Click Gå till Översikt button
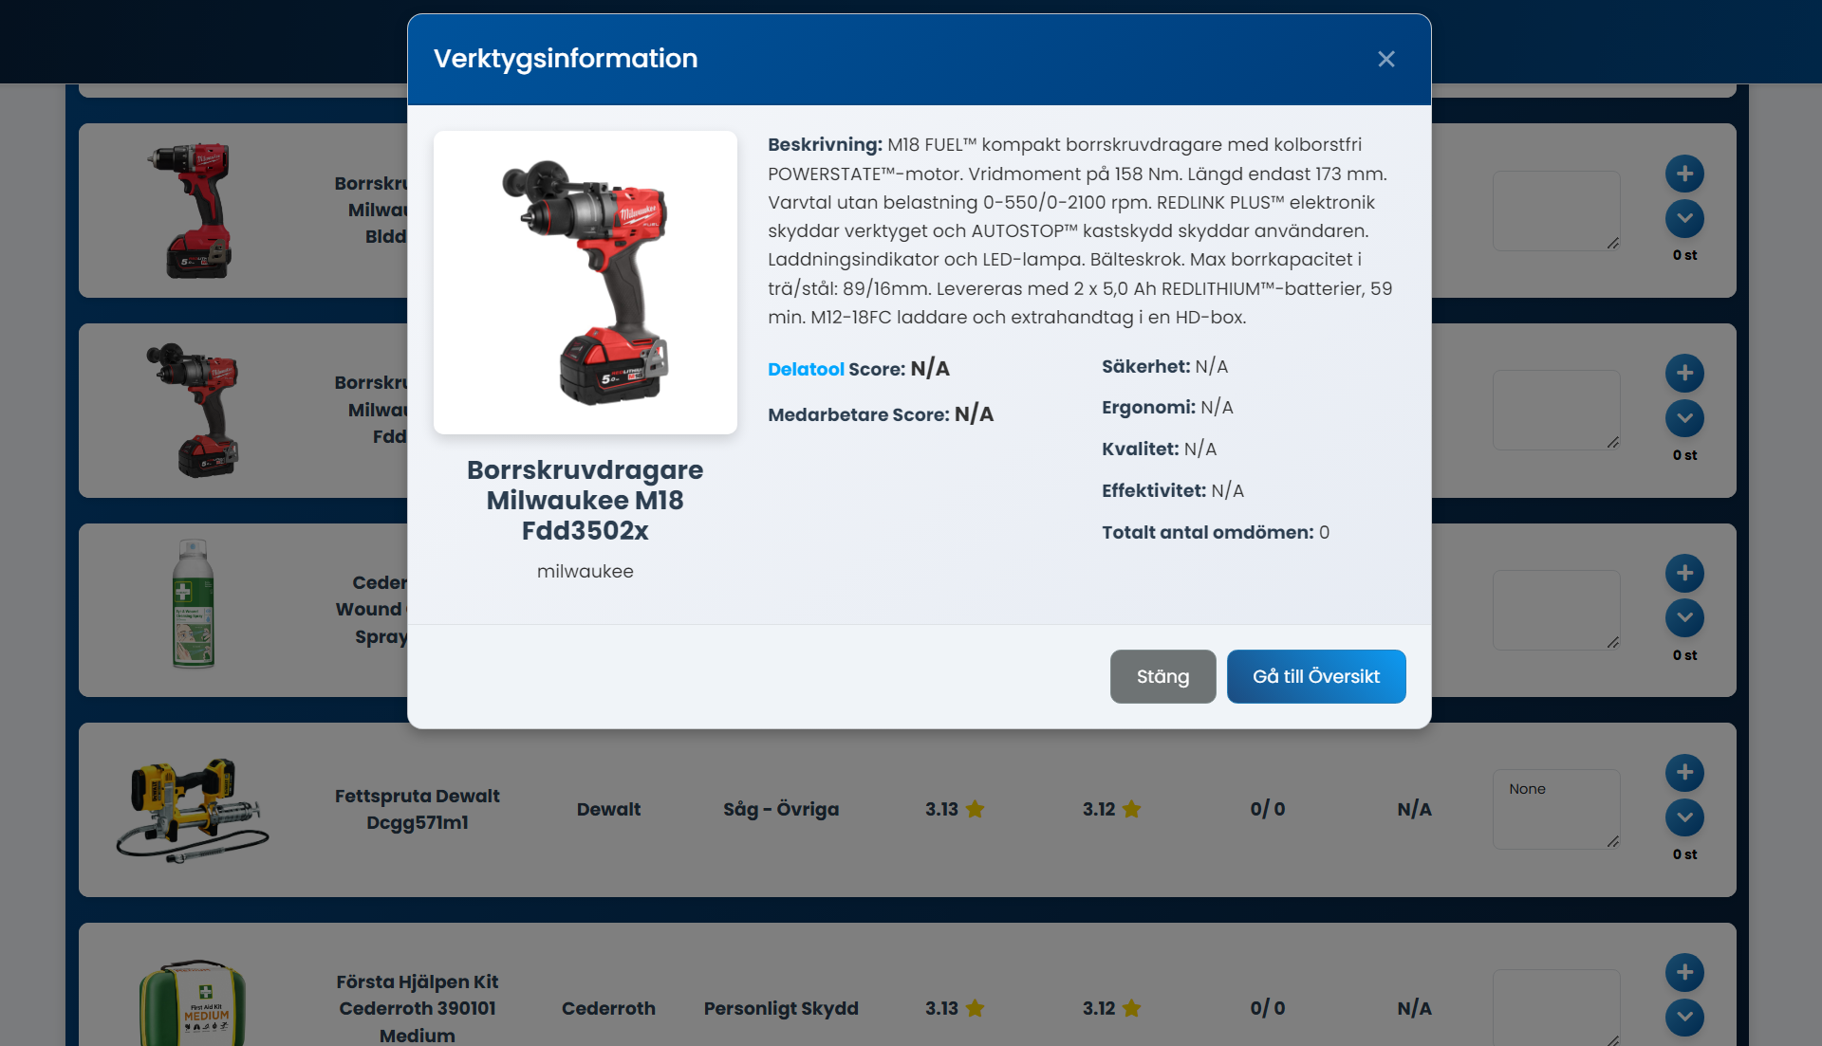1822x1046 pixels. (1315, 676)
